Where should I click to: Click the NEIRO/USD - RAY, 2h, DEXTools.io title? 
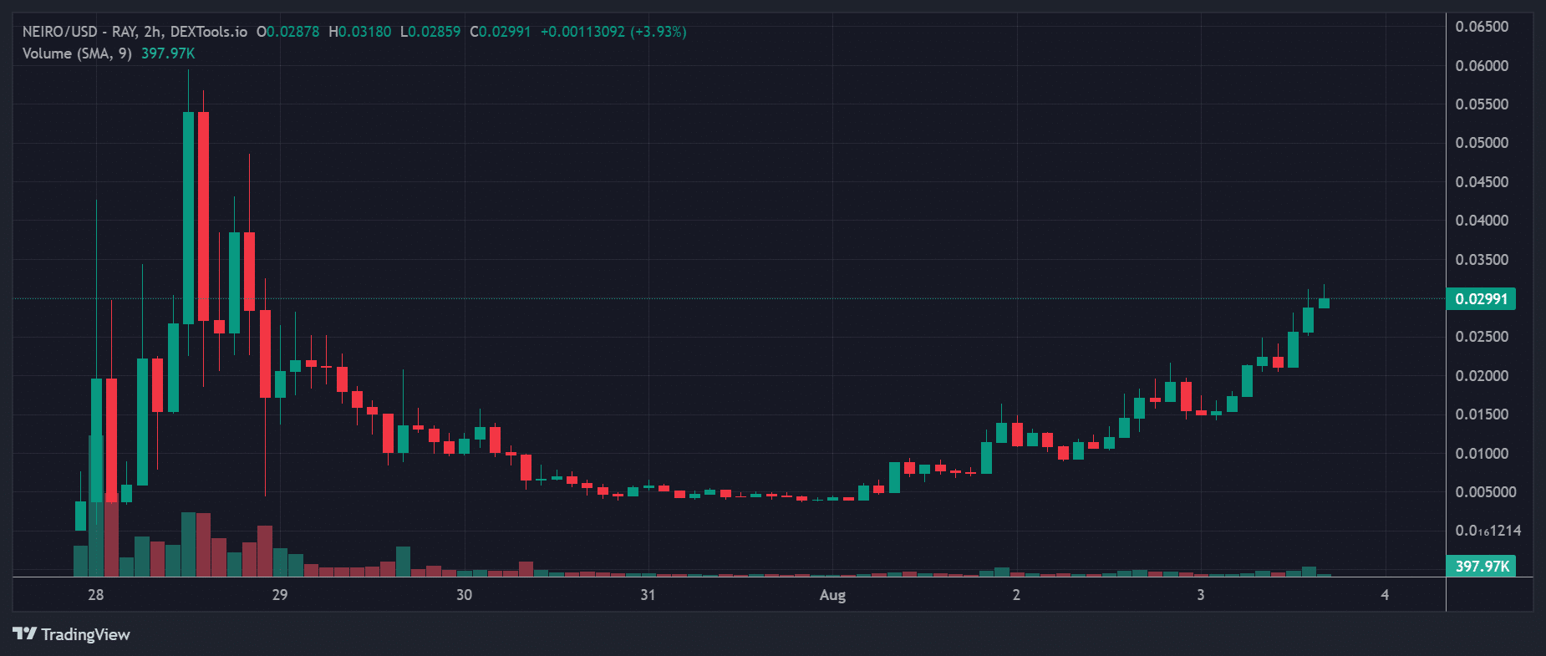point(135,32)
